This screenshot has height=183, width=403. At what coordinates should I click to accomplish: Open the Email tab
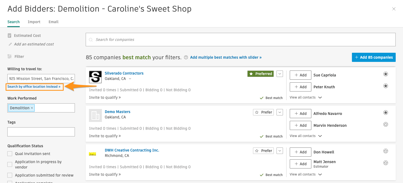click(x=54, y=22)
